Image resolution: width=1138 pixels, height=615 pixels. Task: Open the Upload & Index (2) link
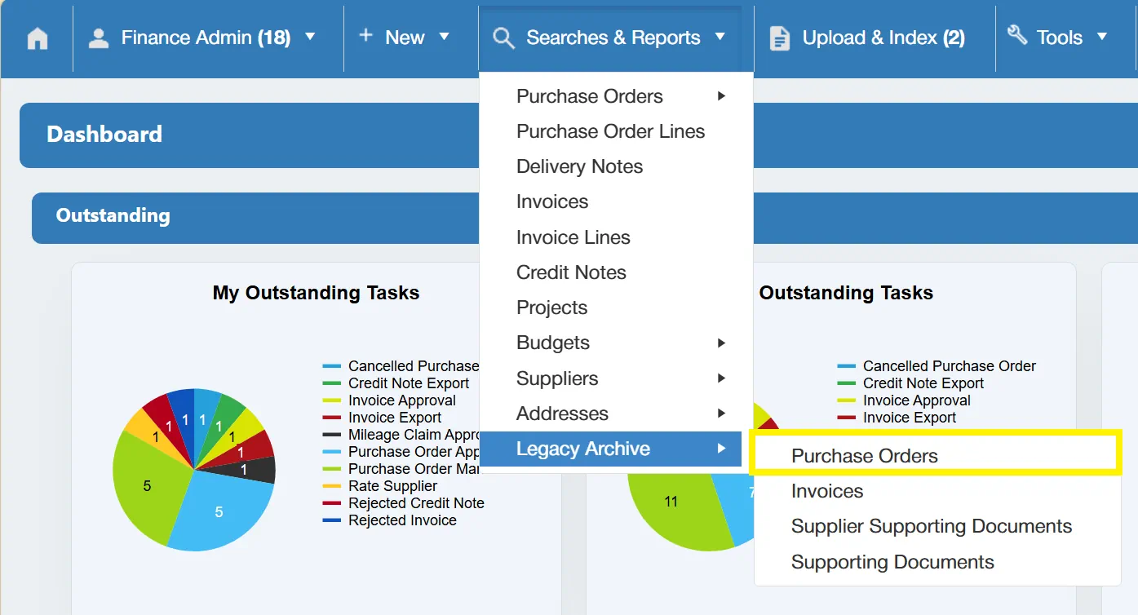[883, 38]
